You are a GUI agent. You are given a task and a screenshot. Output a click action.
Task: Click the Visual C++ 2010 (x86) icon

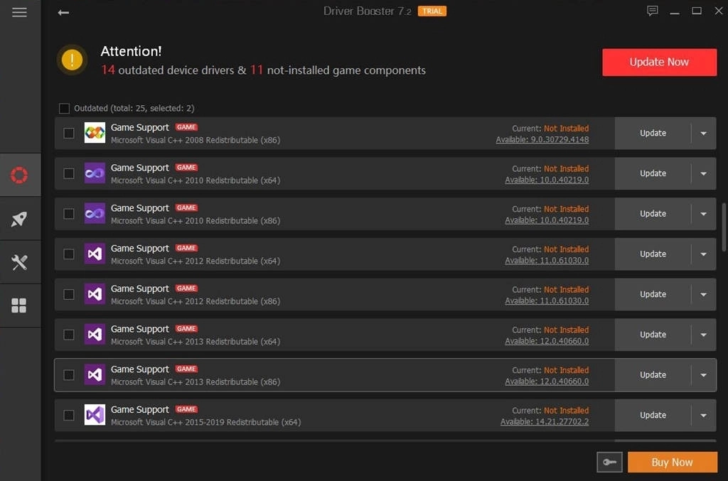coord(95,214)
